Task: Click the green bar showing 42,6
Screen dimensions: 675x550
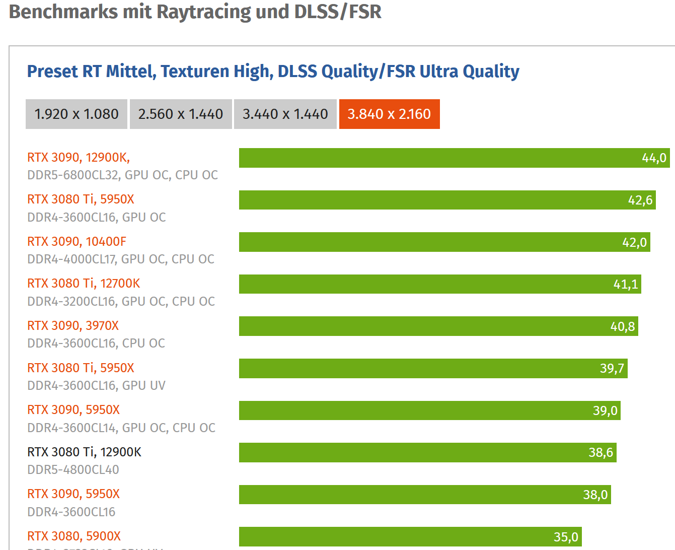Action: (447, 200)
